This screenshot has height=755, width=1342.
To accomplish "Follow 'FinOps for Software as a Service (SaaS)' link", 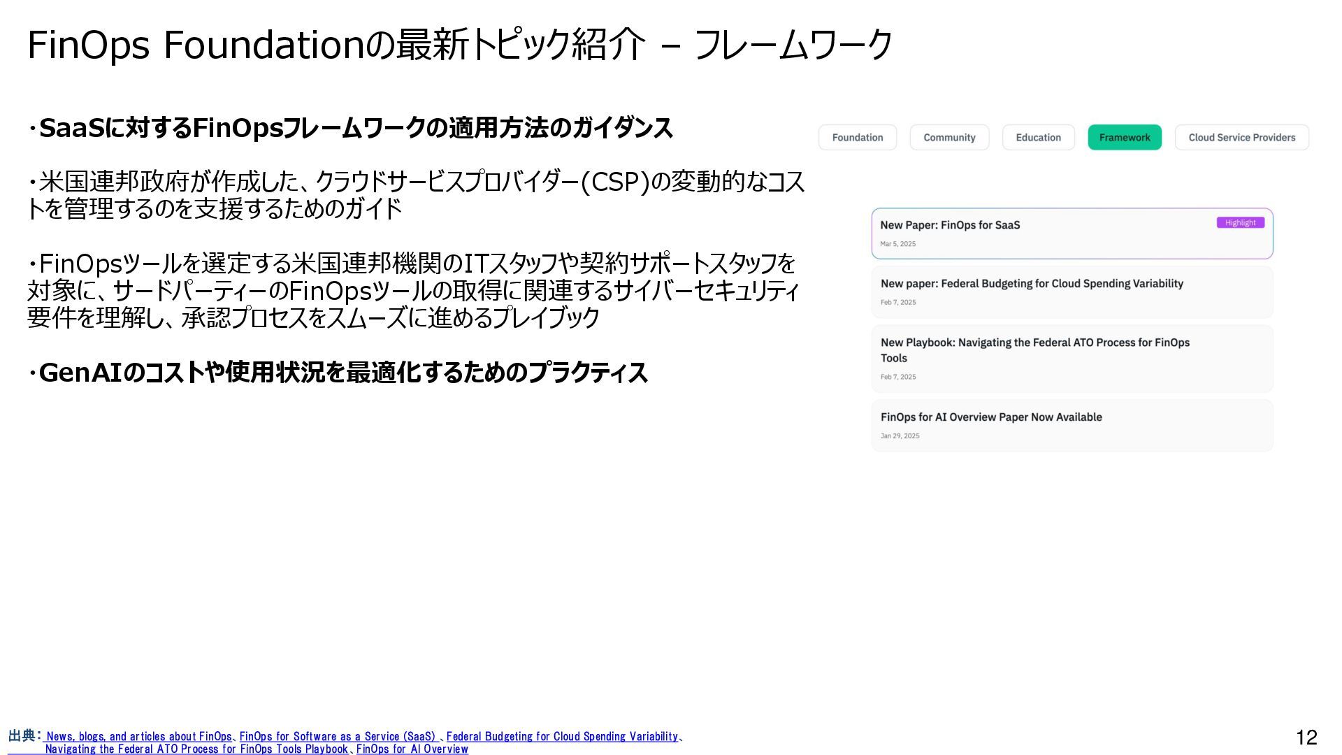I will [x=338, y=736].
